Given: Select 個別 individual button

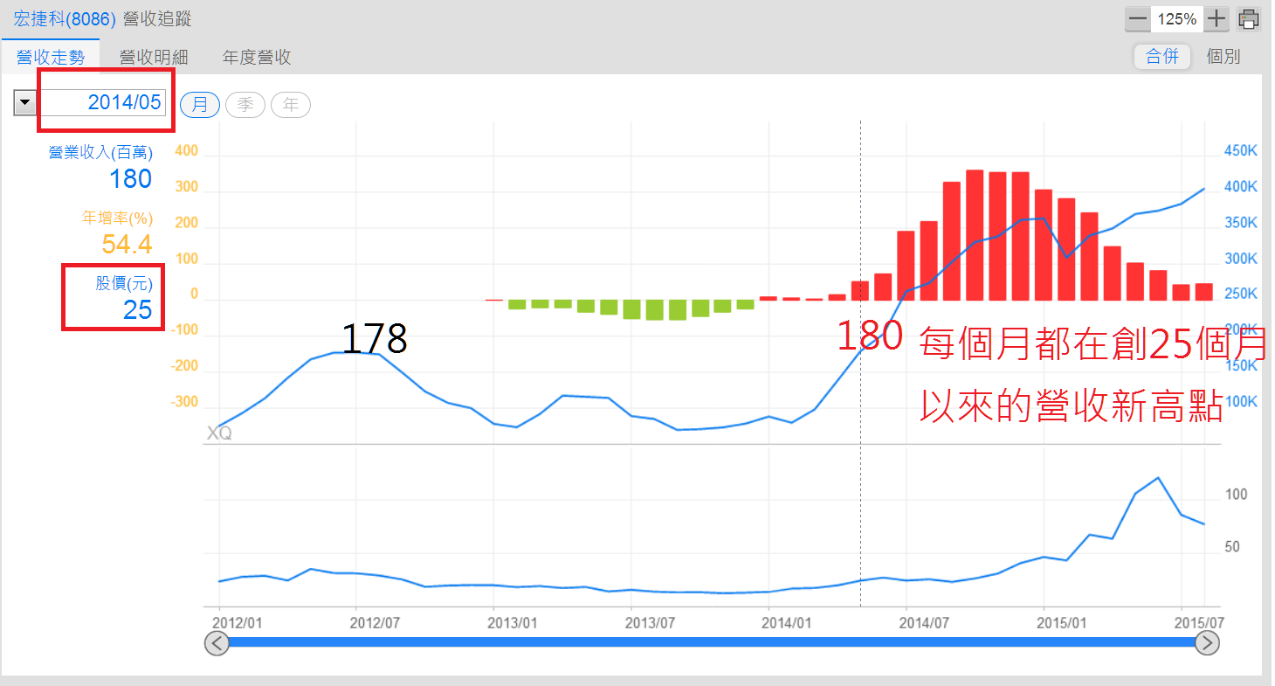Looking at the screenshot, I should (x=1223, y=57).
